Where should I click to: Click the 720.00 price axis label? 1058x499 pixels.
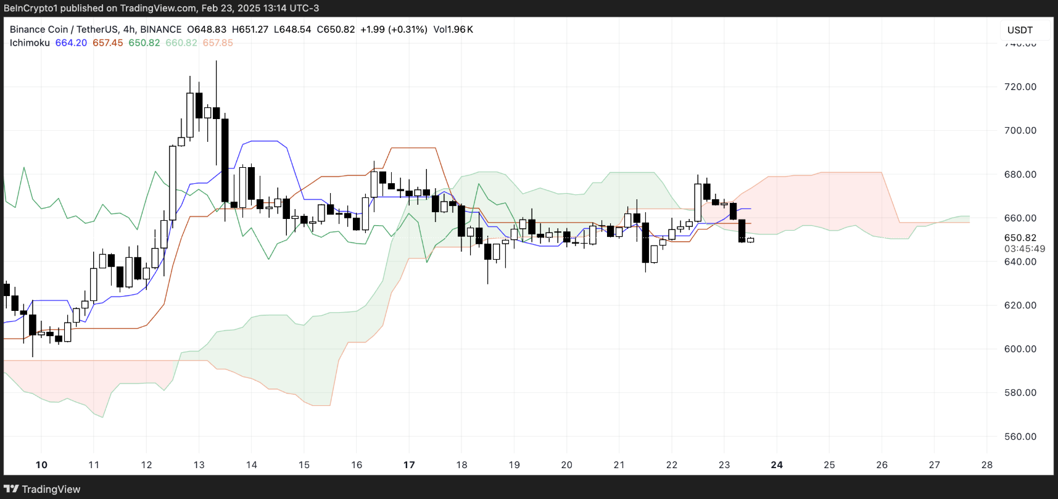click(x=1020, y=86)
